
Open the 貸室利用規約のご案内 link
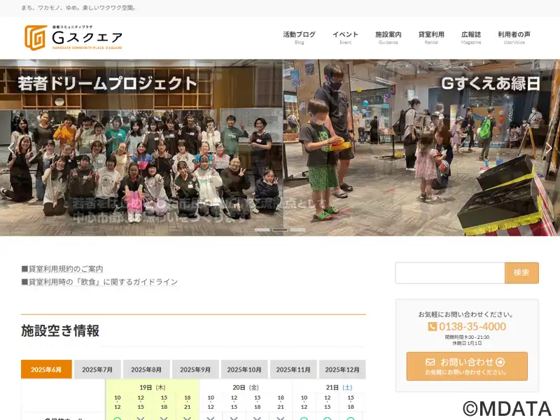click(x=62, y=269)
